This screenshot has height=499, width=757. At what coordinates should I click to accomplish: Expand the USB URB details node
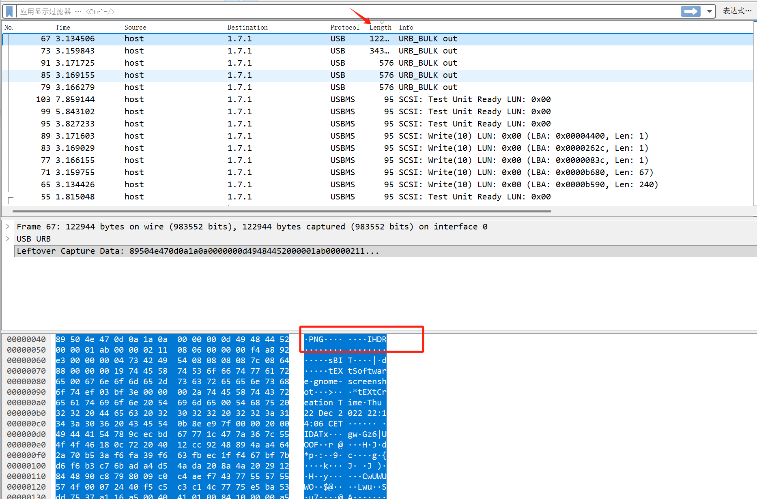click(8, 238)
